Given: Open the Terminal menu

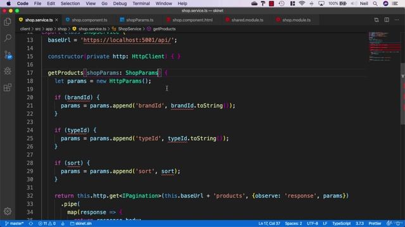Looking at the screenshot, I should click(141, 3).
